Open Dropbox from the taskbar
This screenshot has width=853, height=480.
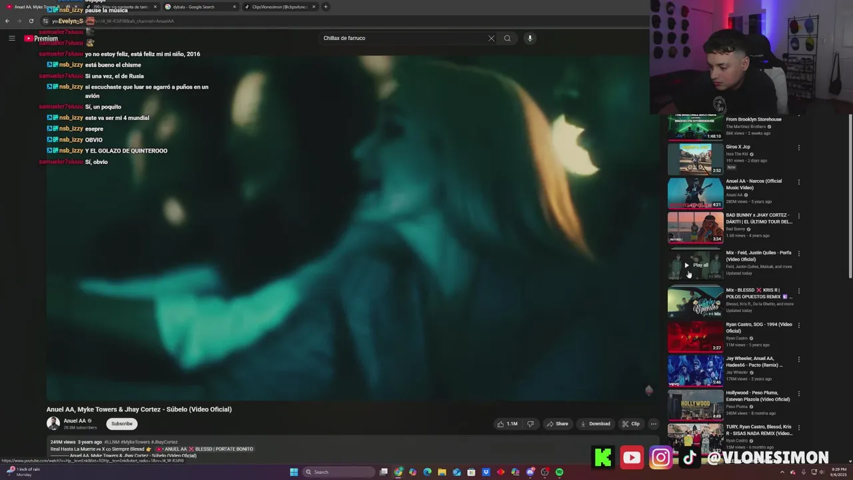[486, 472]
